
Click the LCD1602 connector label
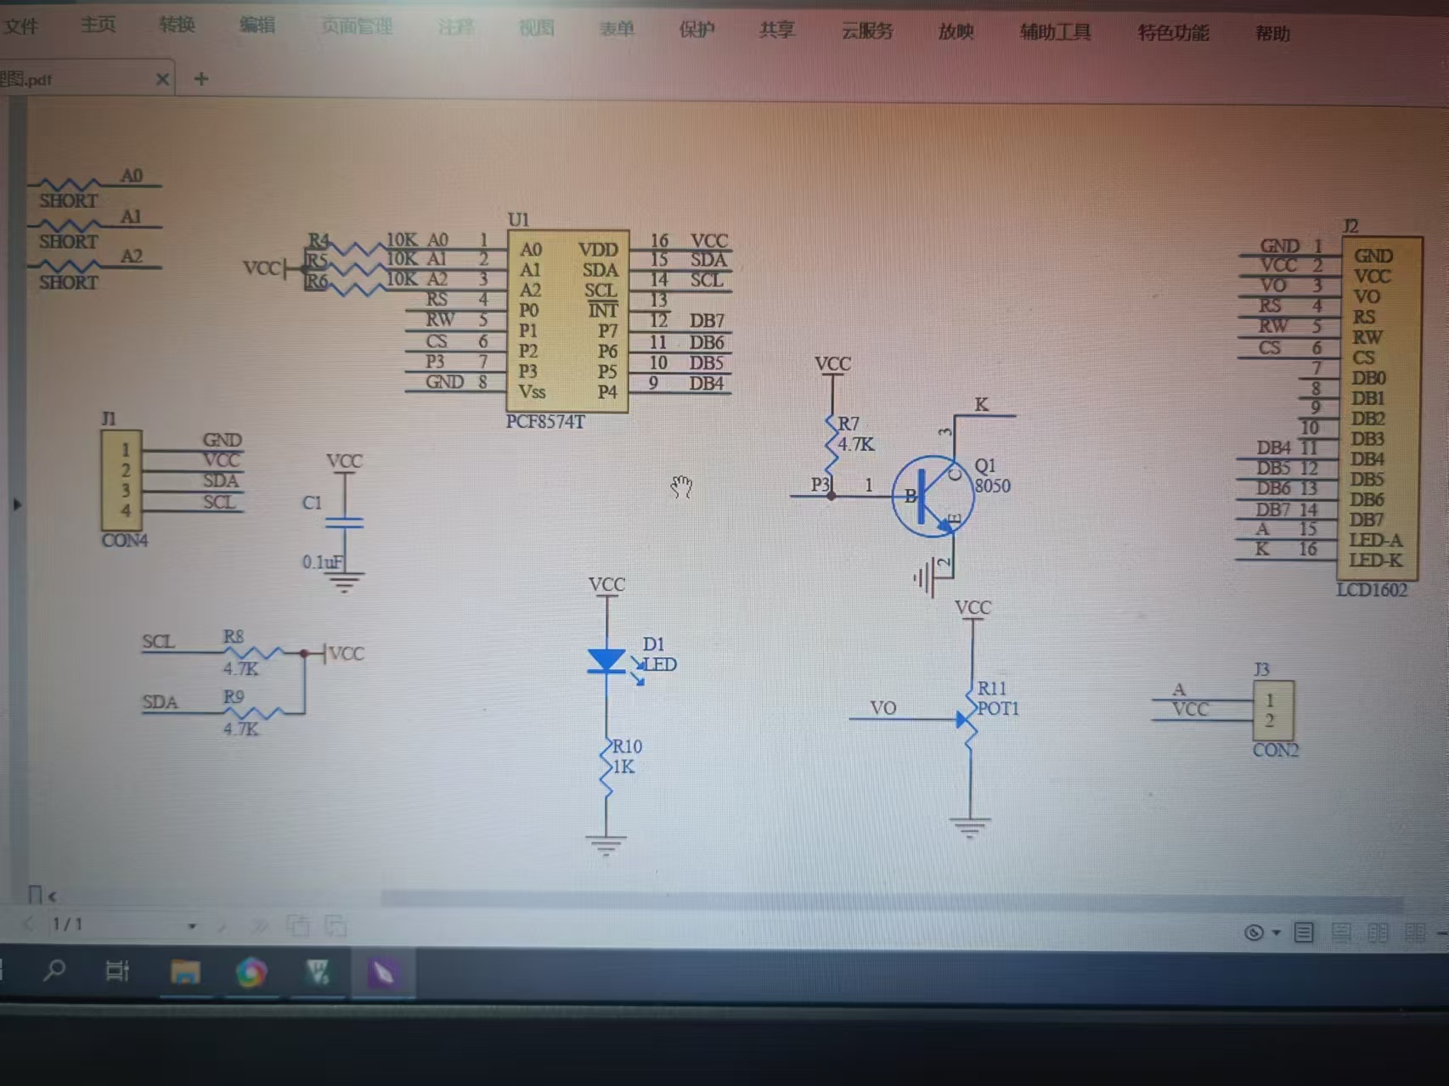click(1372, 590)
